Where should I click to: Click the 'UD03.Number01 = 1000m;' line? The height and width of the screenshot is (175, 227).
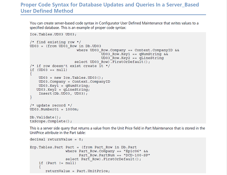pyautogui.click(x=54, y=110)
